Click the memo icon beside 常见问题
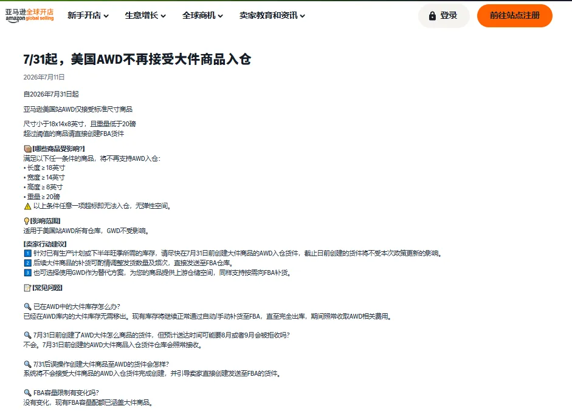Image resolution: width=572 pixels, height=417 pixels. coord(27,288)
